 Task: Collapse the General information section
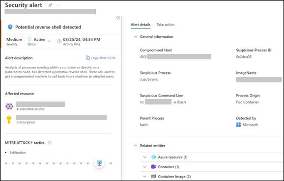pos(135,37)
